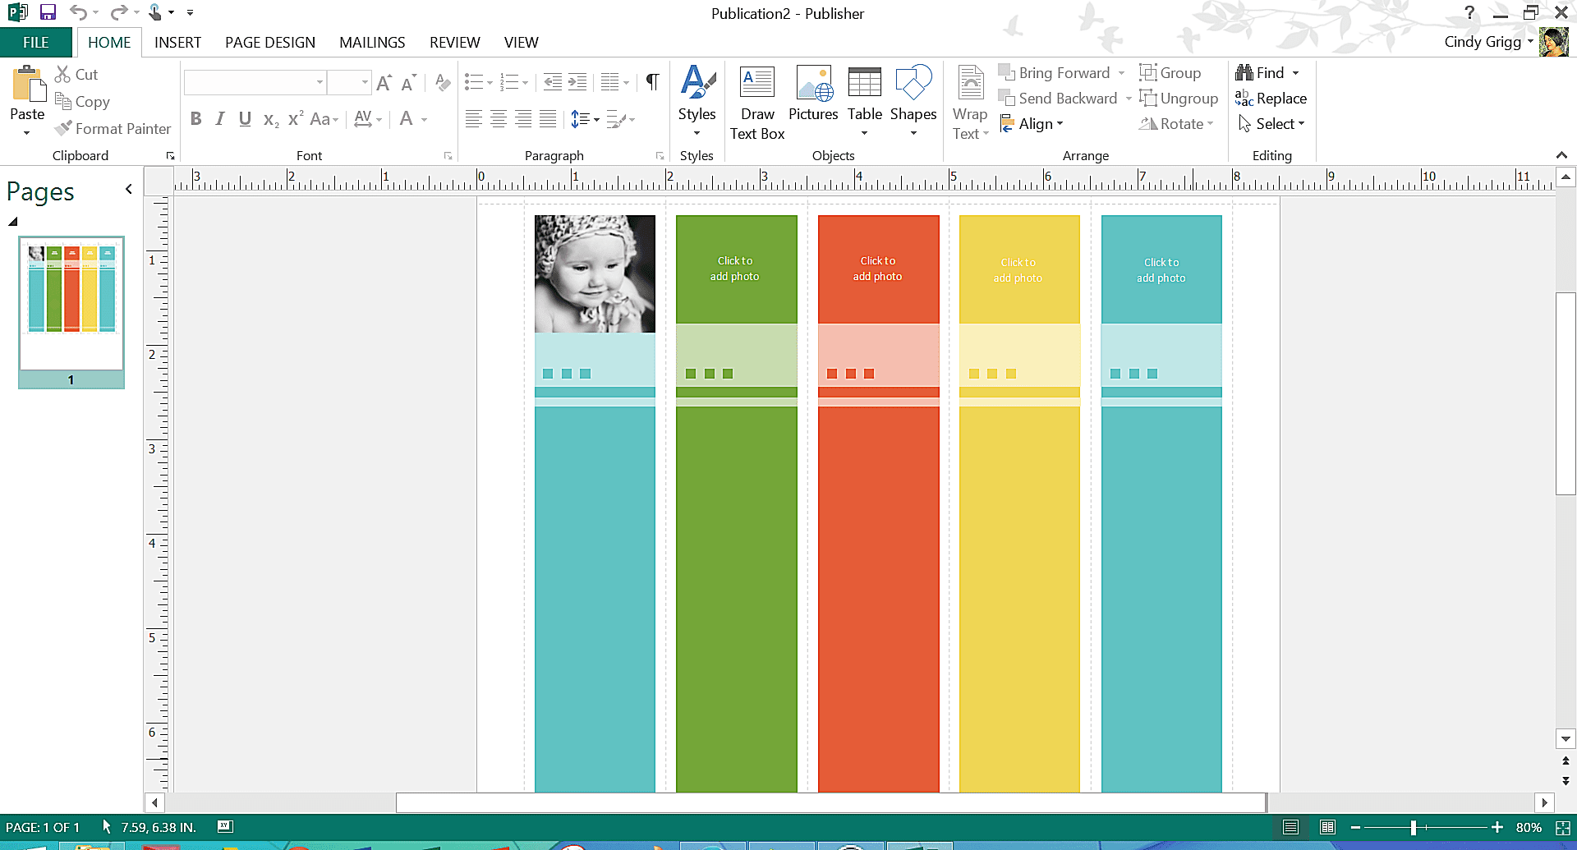1577x850 pixels.
Task: Open the font size dropdown
Action: [x=365, y=82]
